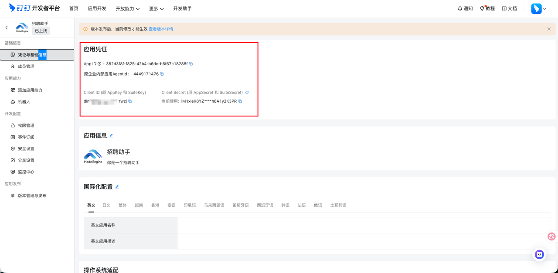
Task: Switch to 葡萄牙语 language tab
Action: (x=241, y=205)
